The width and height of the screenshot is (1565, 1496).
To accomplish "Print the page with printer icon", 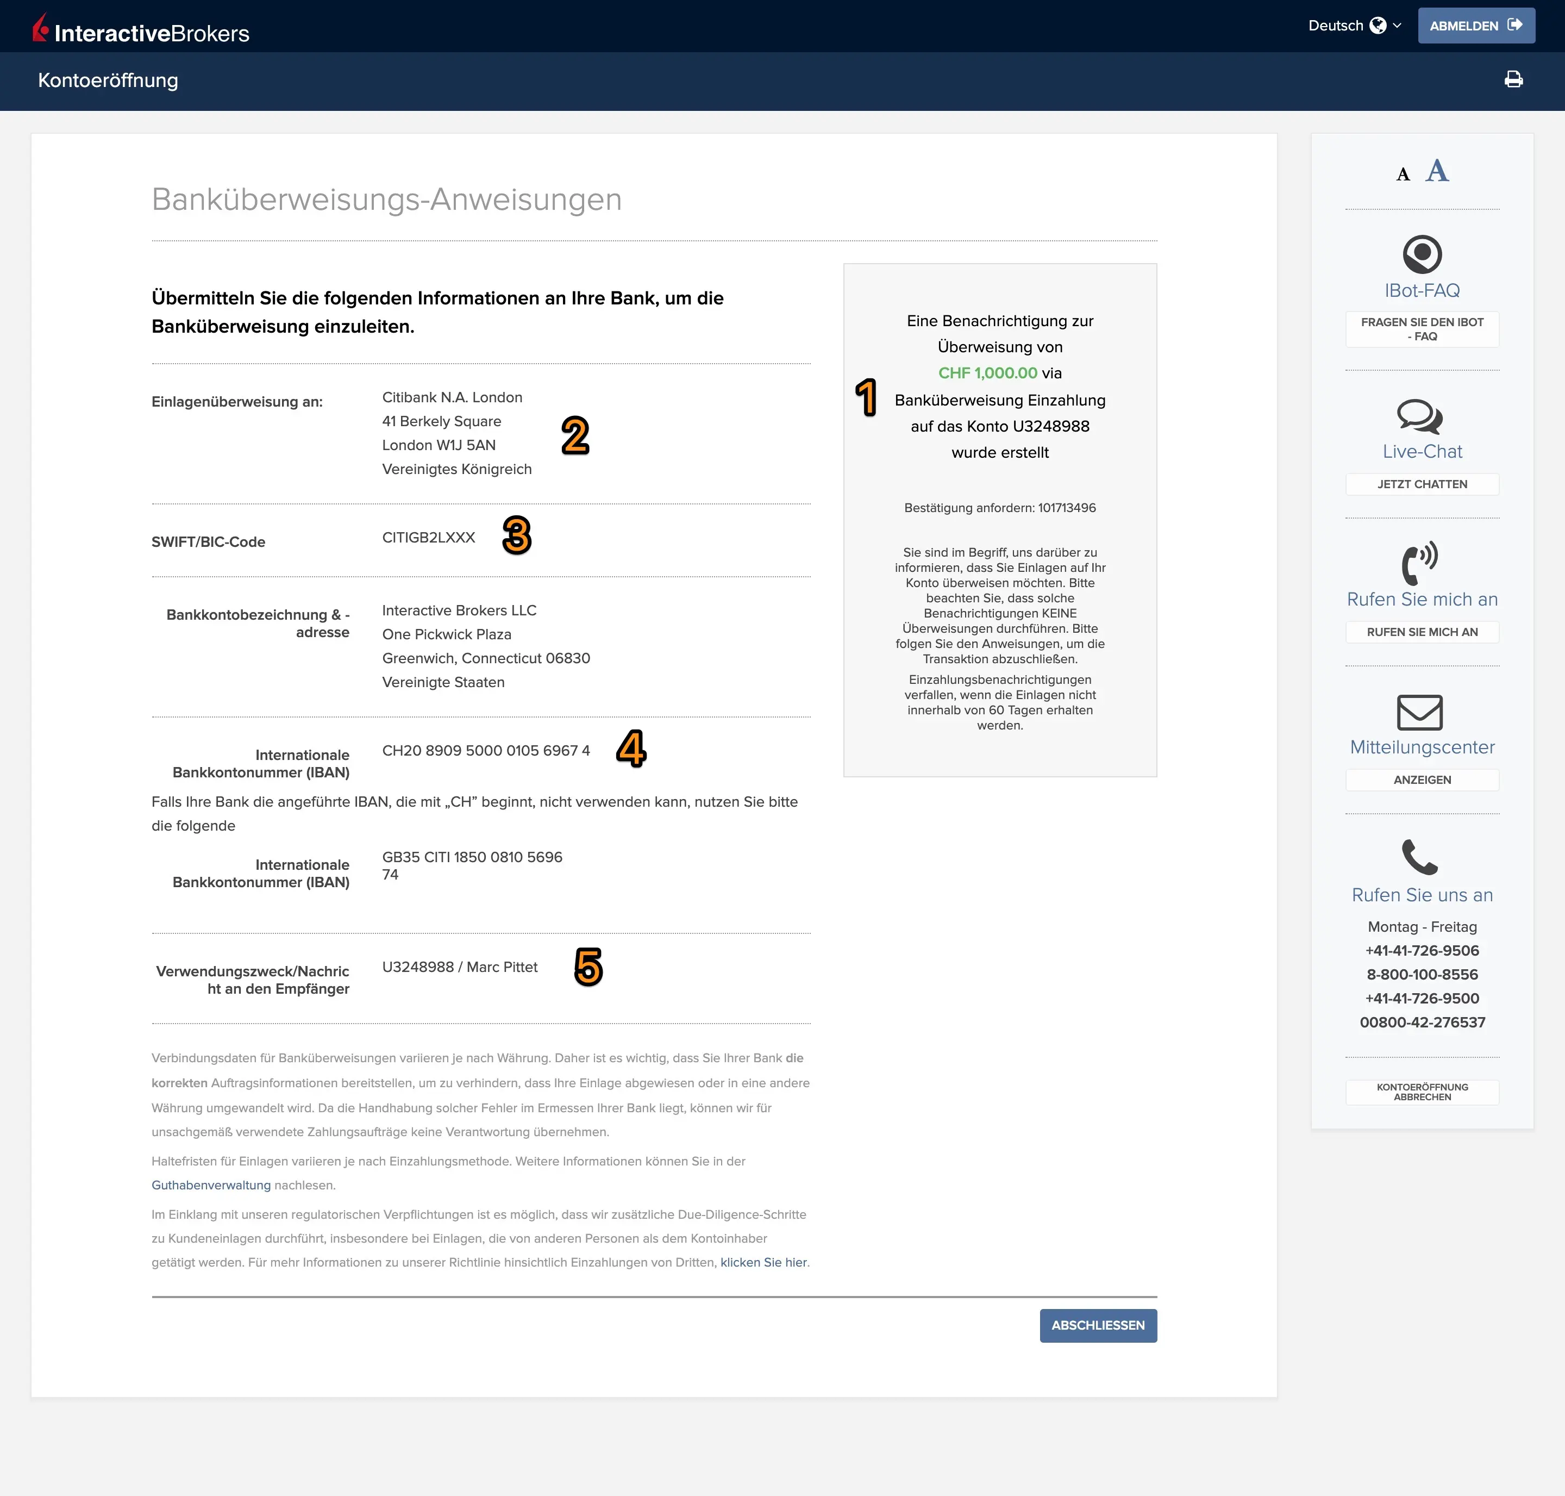I will [1513, 80].
